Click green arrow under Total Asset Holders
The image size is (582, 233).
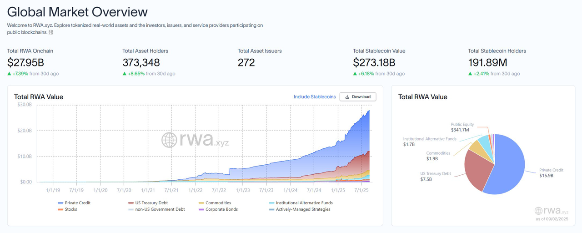[125, 74]
